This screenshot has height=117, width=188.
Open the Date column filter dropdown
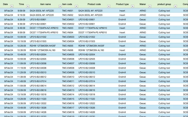coord(12,6)
